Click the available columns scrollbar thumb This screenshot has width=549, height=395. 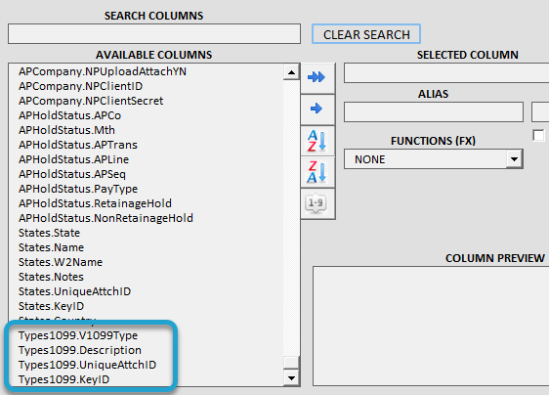coord(291,362)
